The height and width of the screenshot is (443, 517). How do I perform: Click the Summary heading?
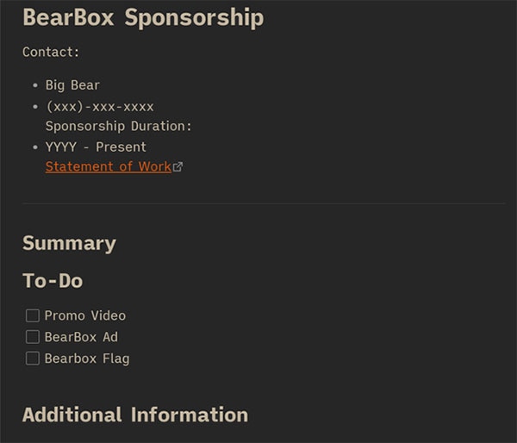tap(69, 243)
